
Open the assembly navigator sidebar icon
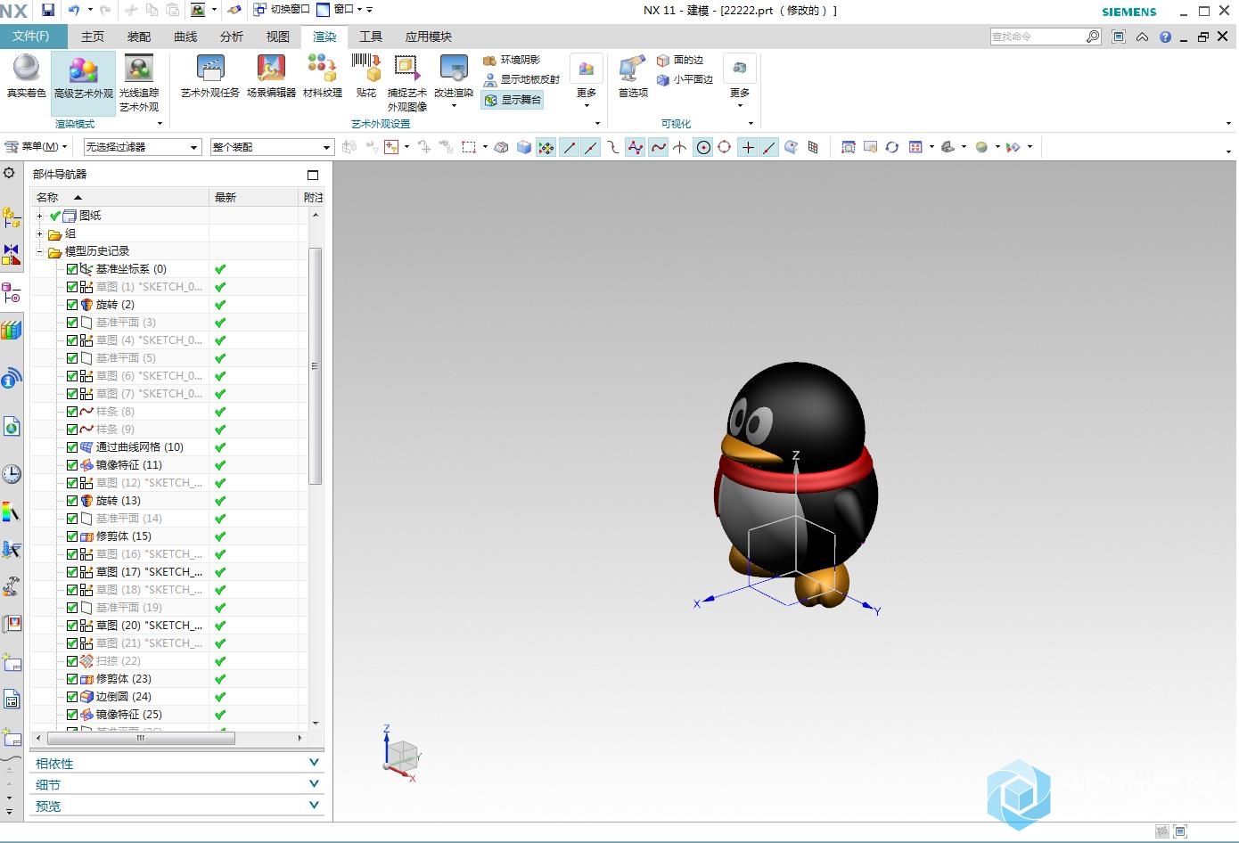tap(11, 217)
